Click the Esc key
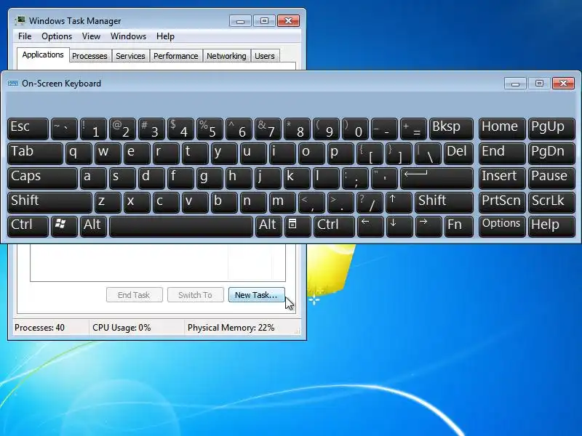 [28, 129]
